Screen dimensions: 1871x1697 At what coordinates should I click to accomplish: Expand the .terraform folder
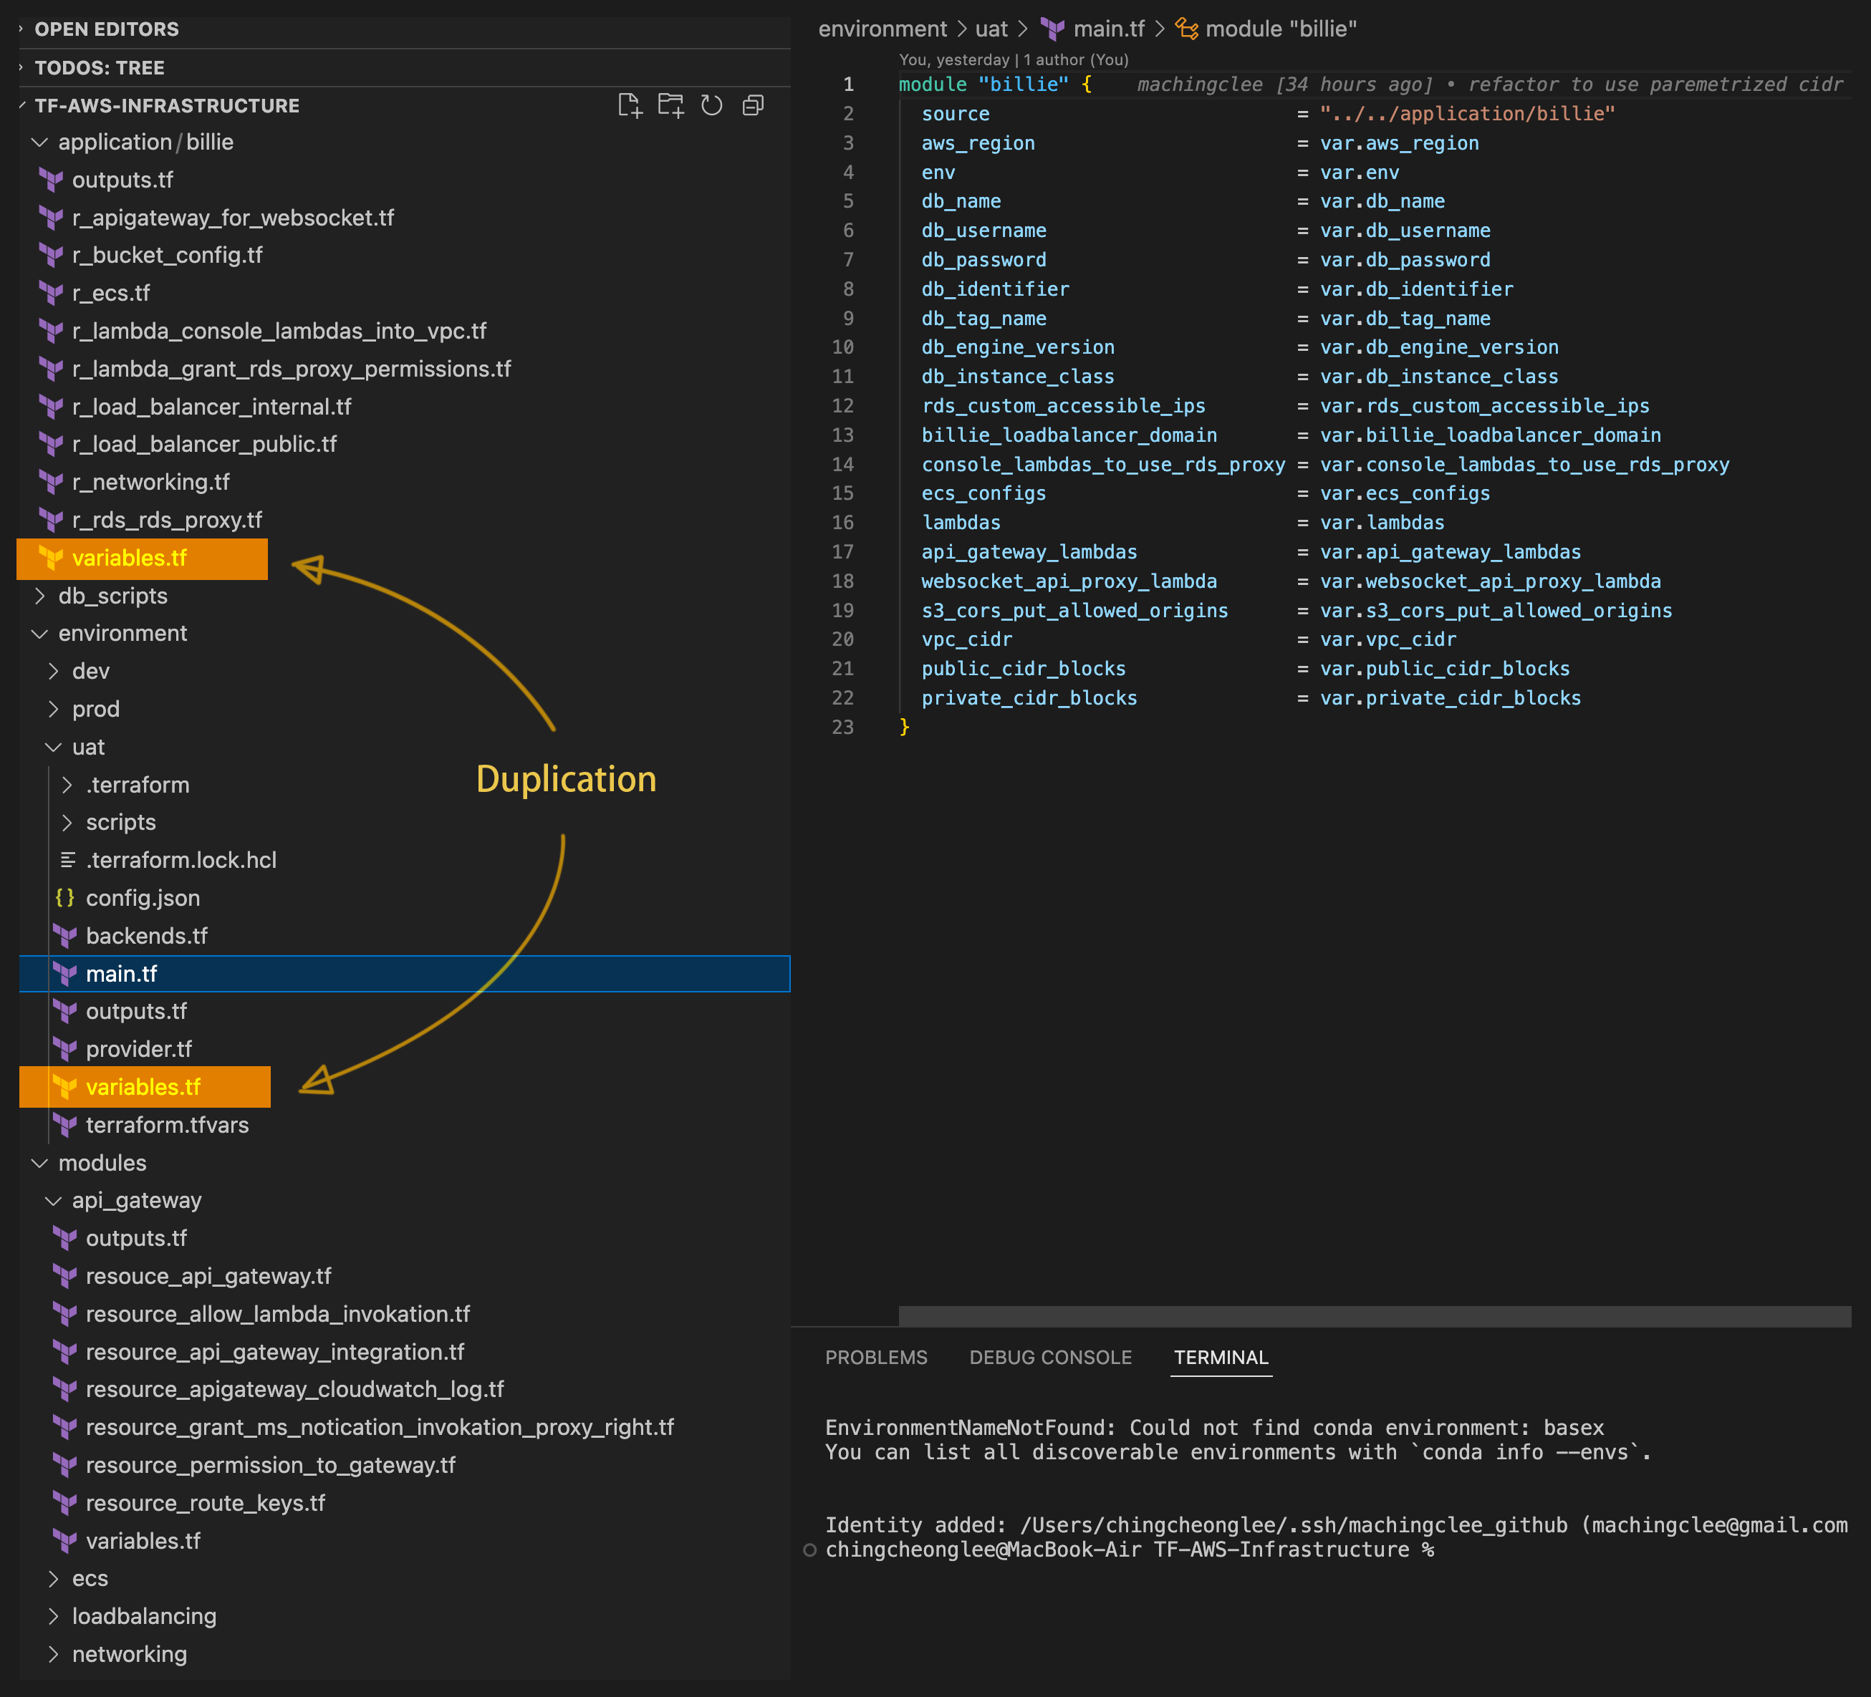[x=404, y=785]
